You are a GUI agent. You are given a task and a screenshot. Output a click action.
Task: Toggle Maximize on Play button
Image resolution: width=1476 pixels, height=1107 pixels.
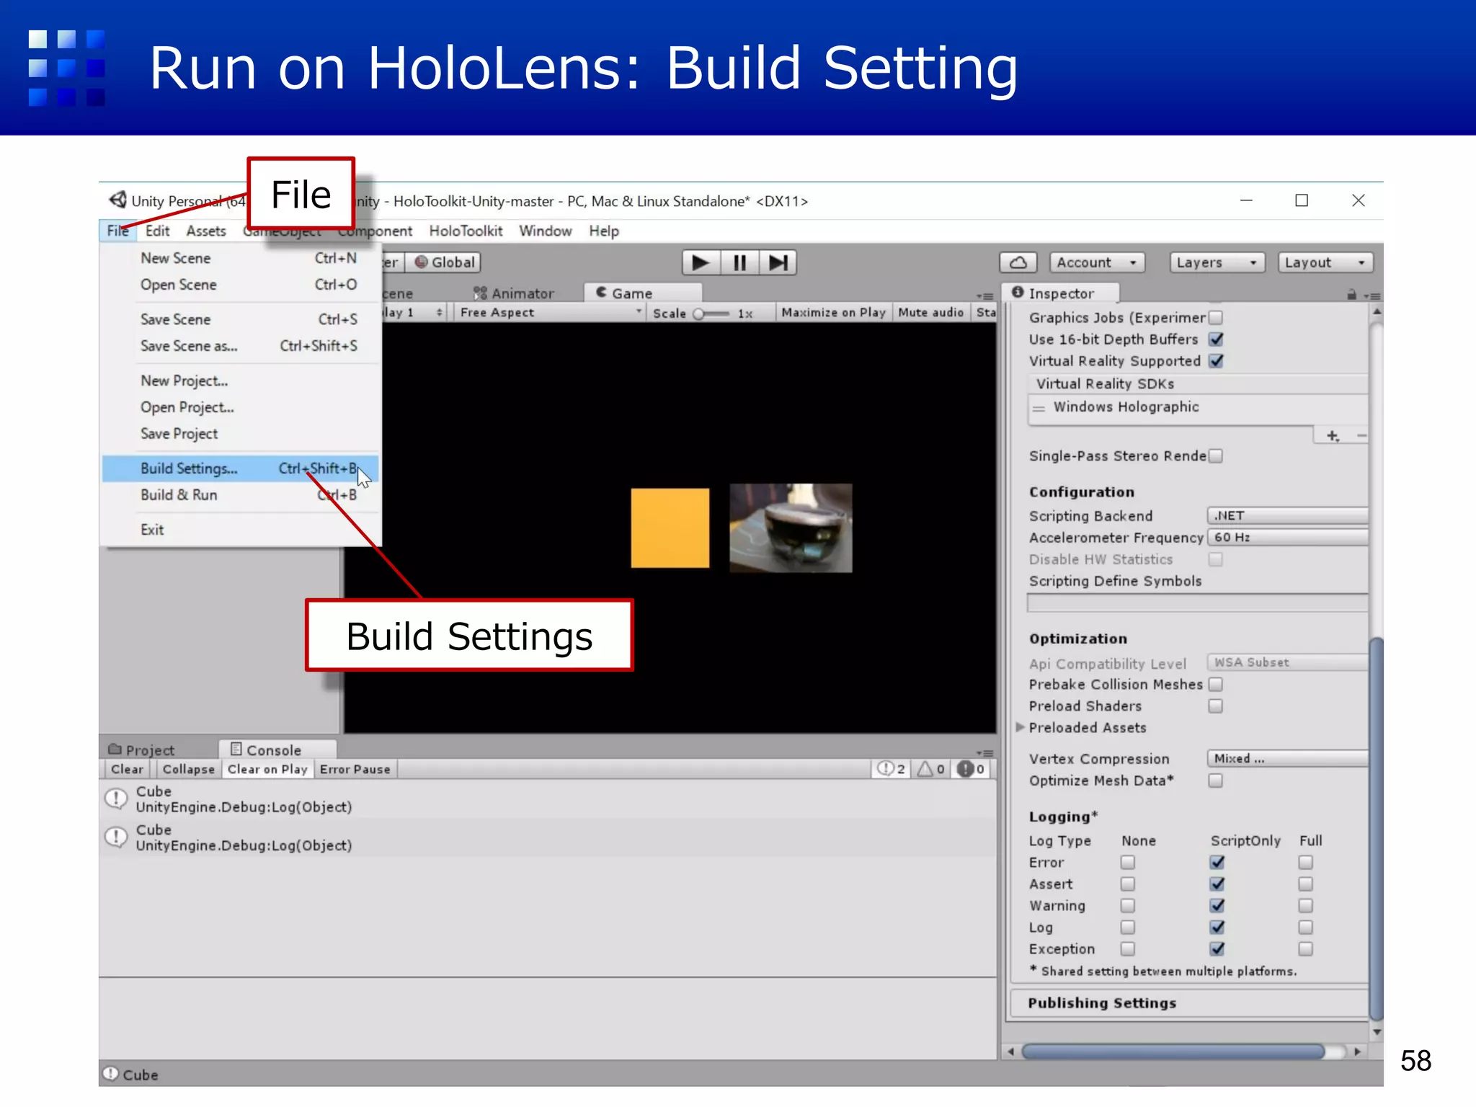pos(833,312)
